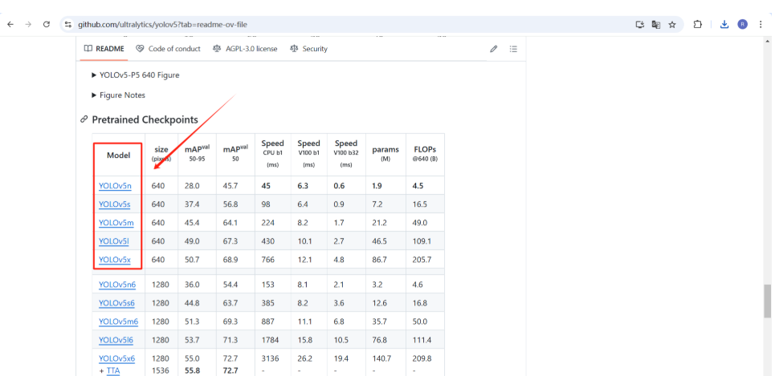Copy the Pretrained Checkpoints anchor link icon

[x=84, y=119]
